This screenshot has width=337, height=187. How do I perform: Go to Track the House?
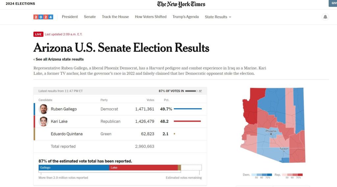click(x=115, y=17)
